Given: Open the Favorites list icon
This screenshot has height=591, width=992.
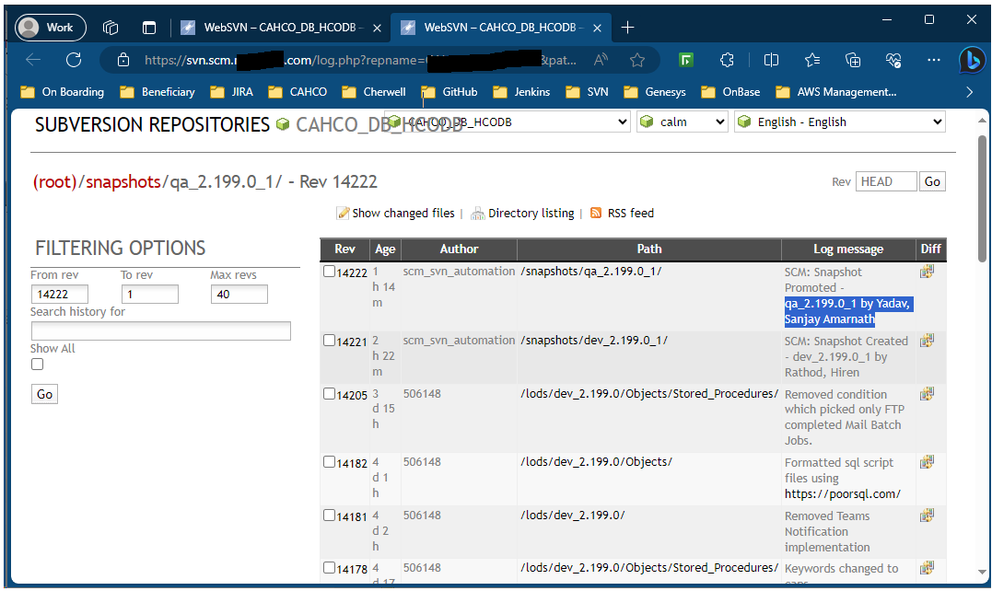Looking at the screenshot, I should click(x=812, y=60).
